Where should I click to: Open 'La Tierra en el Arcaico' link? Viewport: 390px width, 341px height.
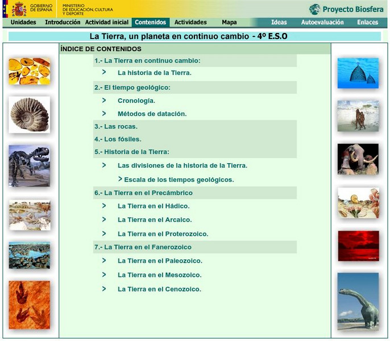[x=155, y=220]
